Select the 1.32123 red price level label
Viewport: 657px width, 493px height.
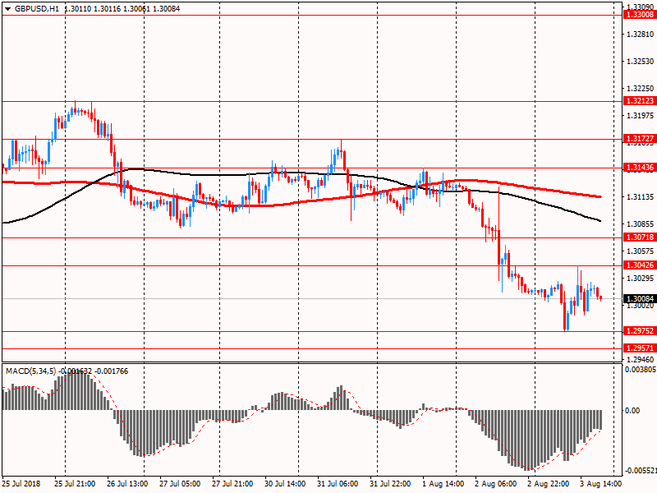(639, 101)
